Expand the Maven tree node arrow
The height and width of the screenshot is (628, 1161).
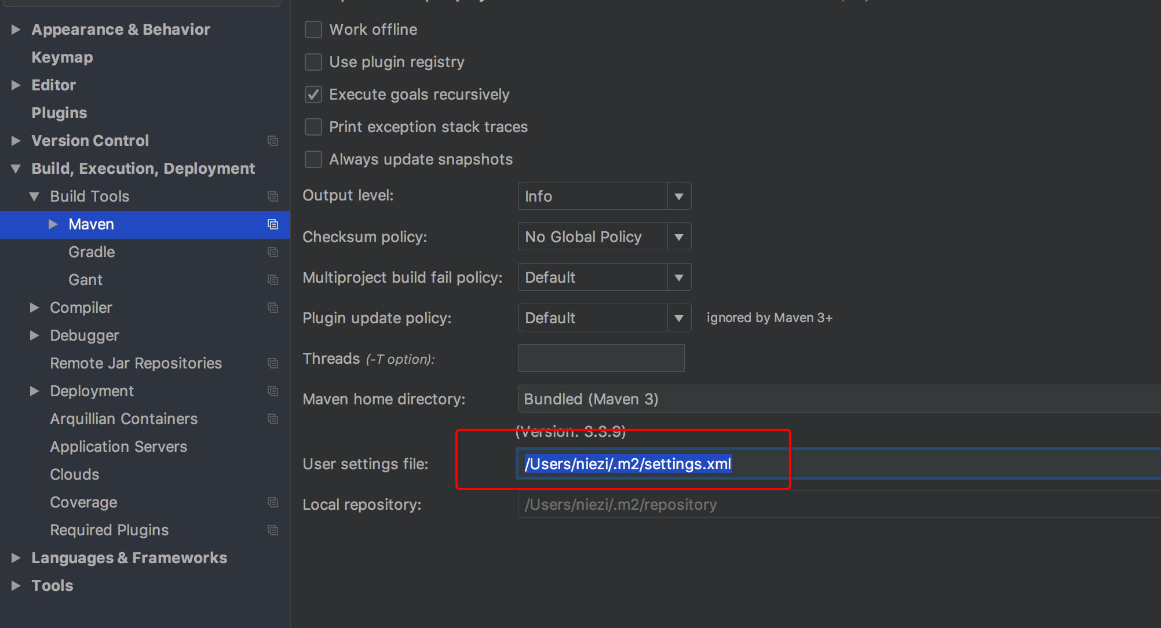pyautogui.click(x=53, y=224)
